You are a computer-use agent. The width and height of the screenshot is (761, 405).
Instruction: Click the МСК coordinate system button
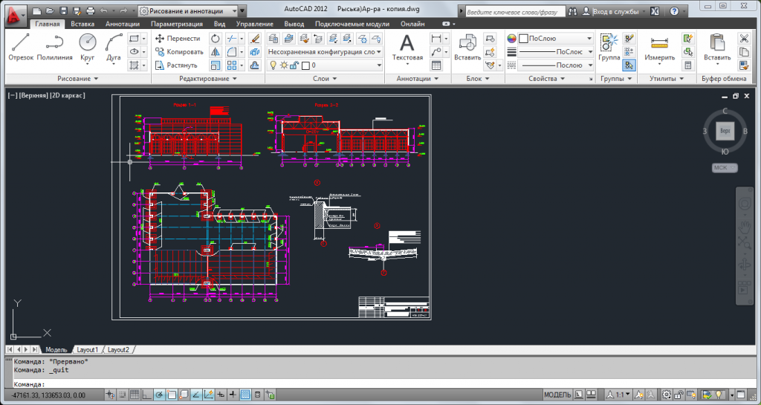point(725,168)
